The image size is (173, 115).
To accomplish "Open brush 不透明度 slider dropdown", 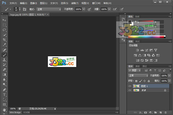I will [x=84, y=9].
